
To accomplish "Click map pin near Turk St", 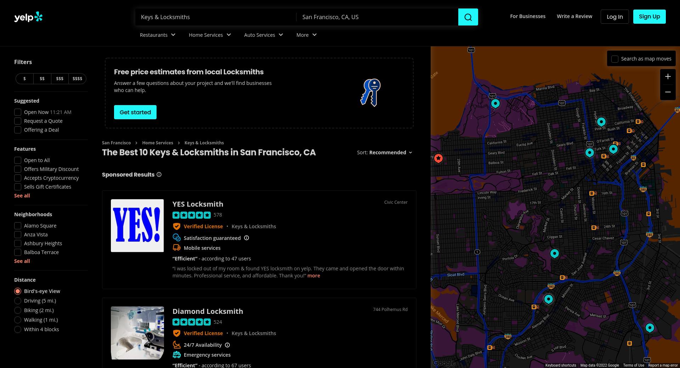I will coord(589,153).
